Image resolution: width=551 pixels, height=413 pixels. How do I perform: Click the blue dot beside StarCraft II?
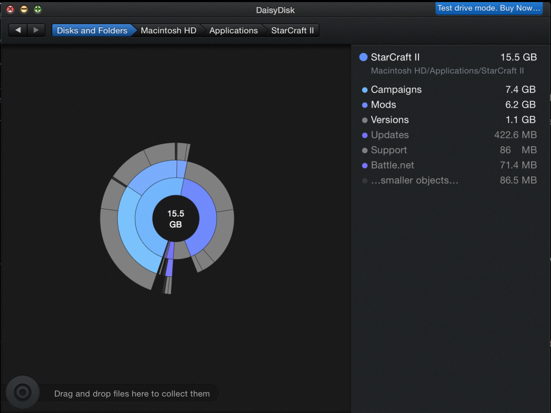coord(363,57)
